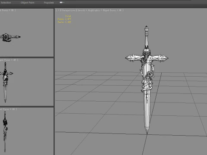Click the Total statistics heading
This screenshot has width=207, height=155.
(x=68, y=16)
